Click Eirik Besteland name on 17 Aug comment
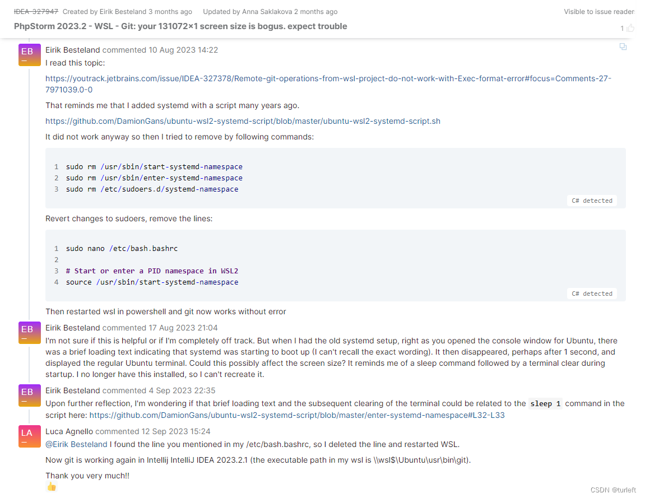This screenshot has width=645, height=498. click(x=72, y=328)
